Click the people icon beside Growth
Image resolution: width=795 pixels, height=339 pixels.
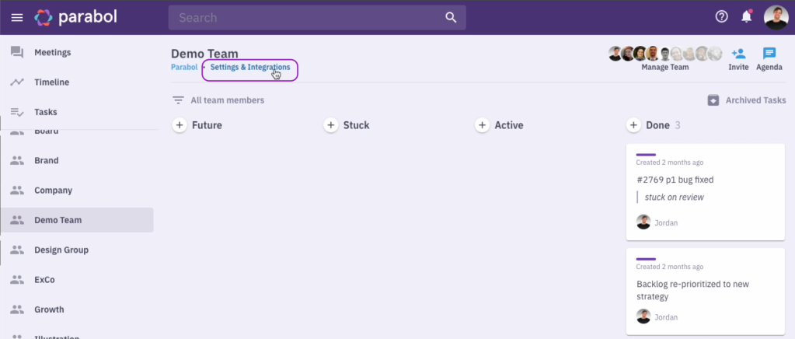pos(17,309)
